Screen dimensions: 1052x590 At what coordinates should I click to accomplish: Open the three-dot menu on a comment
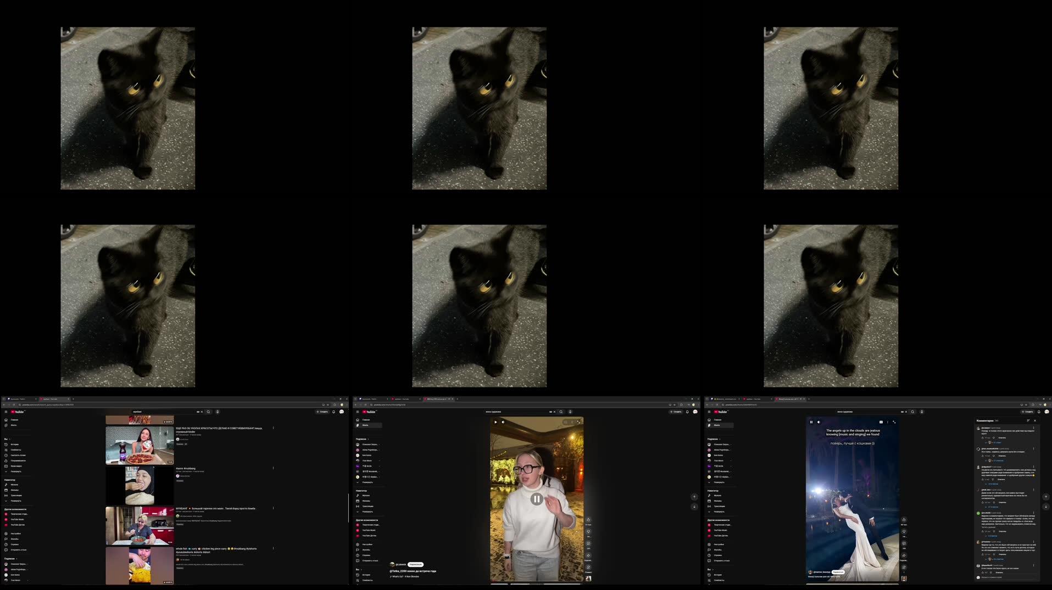click(x=1033, y=429)
